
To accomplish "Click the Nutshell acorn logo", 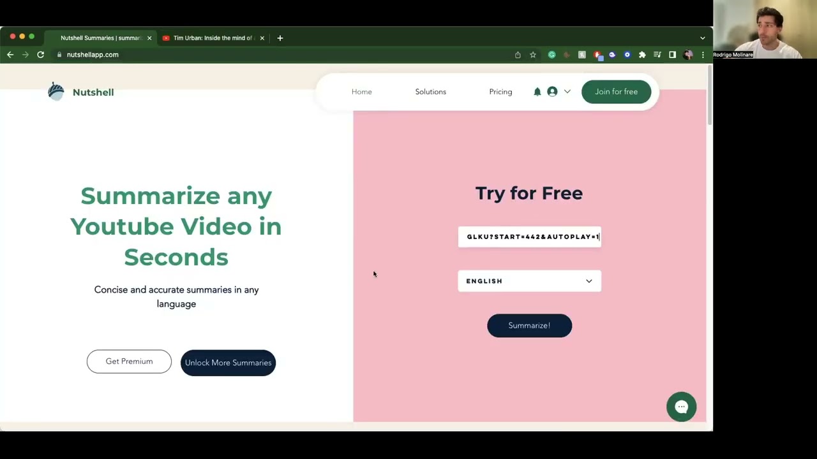I will pyautogui.click(x=56, y=91).
